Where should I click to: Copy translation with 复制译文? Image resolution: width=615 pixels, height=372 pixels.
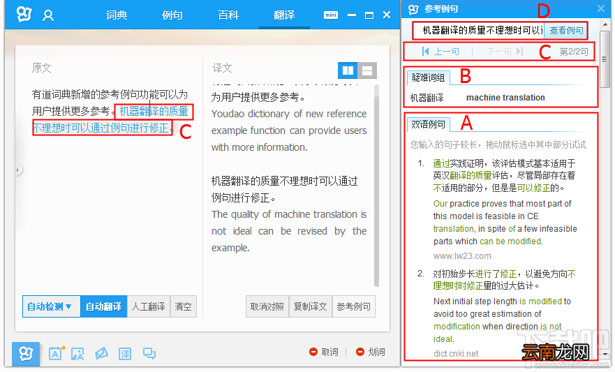(310, 306)
